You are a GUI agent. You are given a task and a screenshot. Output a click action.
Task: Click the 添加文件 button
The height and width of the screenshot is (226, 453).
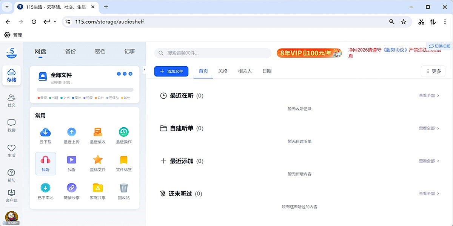pos(171,71)
